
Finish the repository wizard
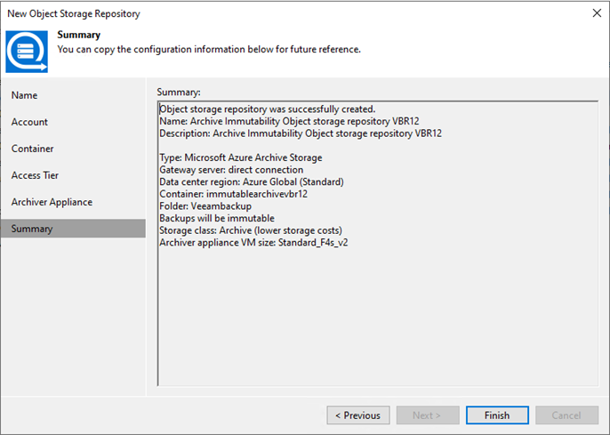(x=497, y=415)
